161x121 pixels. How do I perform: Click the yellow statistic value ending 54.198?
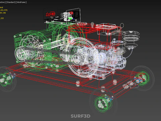pyautogui.click(x=3, y=13)
